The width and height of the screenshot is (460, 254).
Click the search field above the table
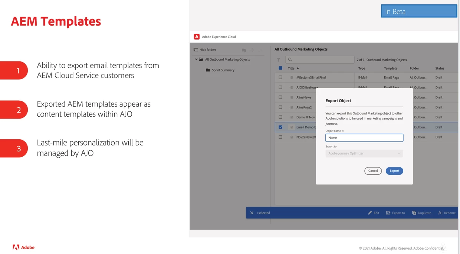tap(320, 60)
